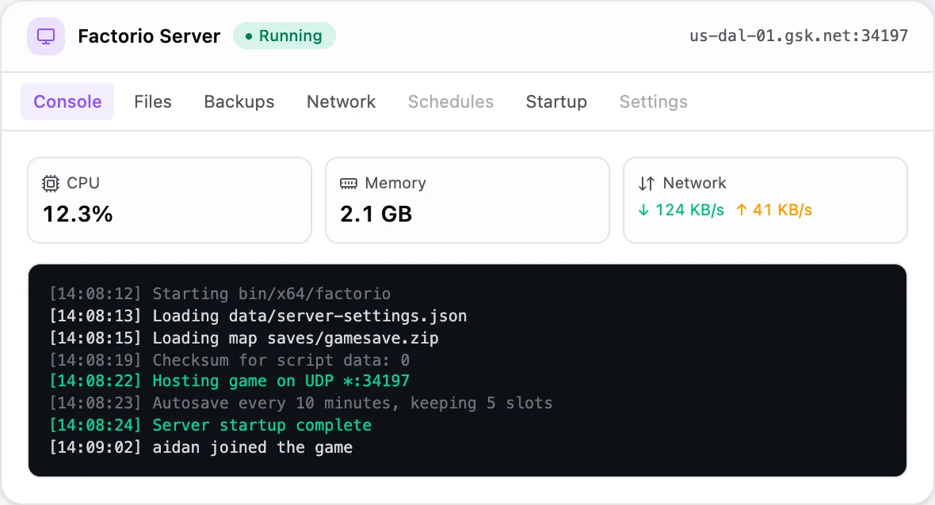
Task: Click log line Checksum for script data
Action: [230, 359]
